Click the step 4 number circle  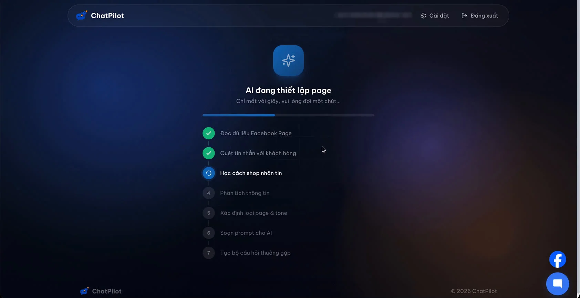[x=209, y=193]
